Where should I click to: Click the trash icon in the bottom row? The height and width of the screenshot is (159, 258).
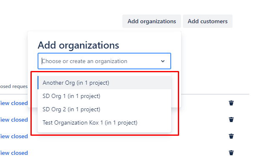[231, 153]
